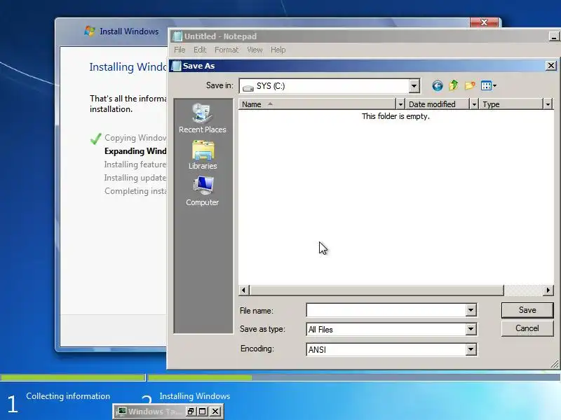Close the minimized Windows Task Manager window
This screenshot has width=561, height=420.
(215, 412)
